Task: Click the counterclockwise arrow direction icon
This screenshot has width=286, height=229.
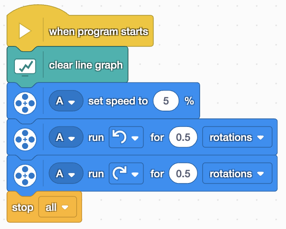Action: 119,137
